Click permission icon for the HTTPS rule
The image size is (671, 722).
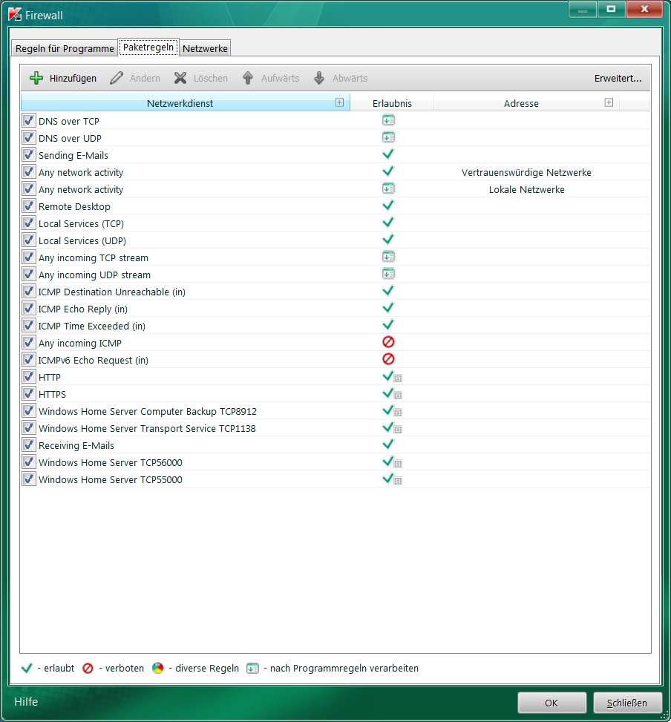(x=392, y=394)
